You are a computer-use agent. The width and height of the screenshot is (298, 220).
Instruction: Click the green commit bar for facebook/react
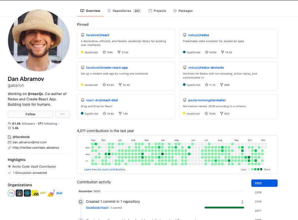tap(224, 208)
